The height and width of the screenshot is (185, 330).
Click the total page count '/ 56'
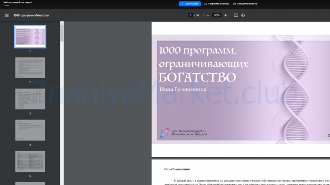pos(197,15)
